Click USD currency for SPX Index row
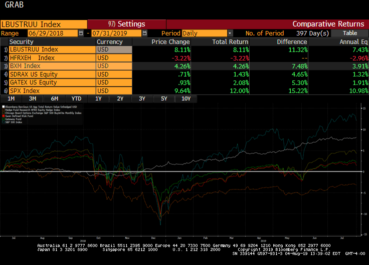 pyautogui.click(x=114, y=90)
